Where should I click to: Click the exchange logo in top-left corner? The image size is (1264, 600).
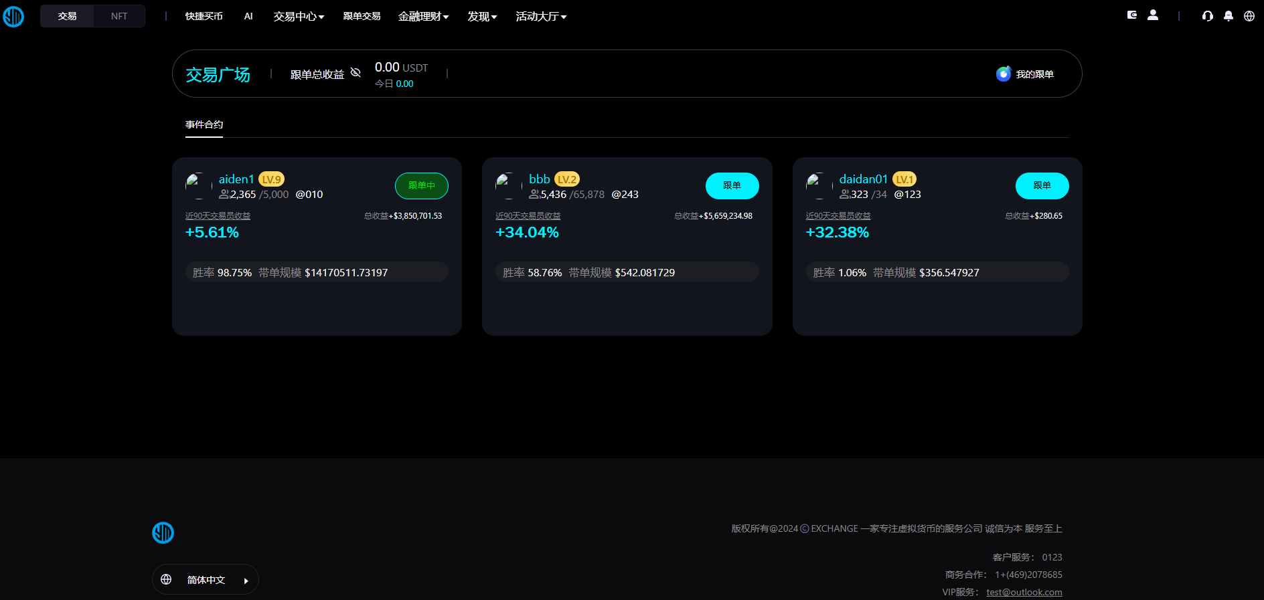(13, 16)
